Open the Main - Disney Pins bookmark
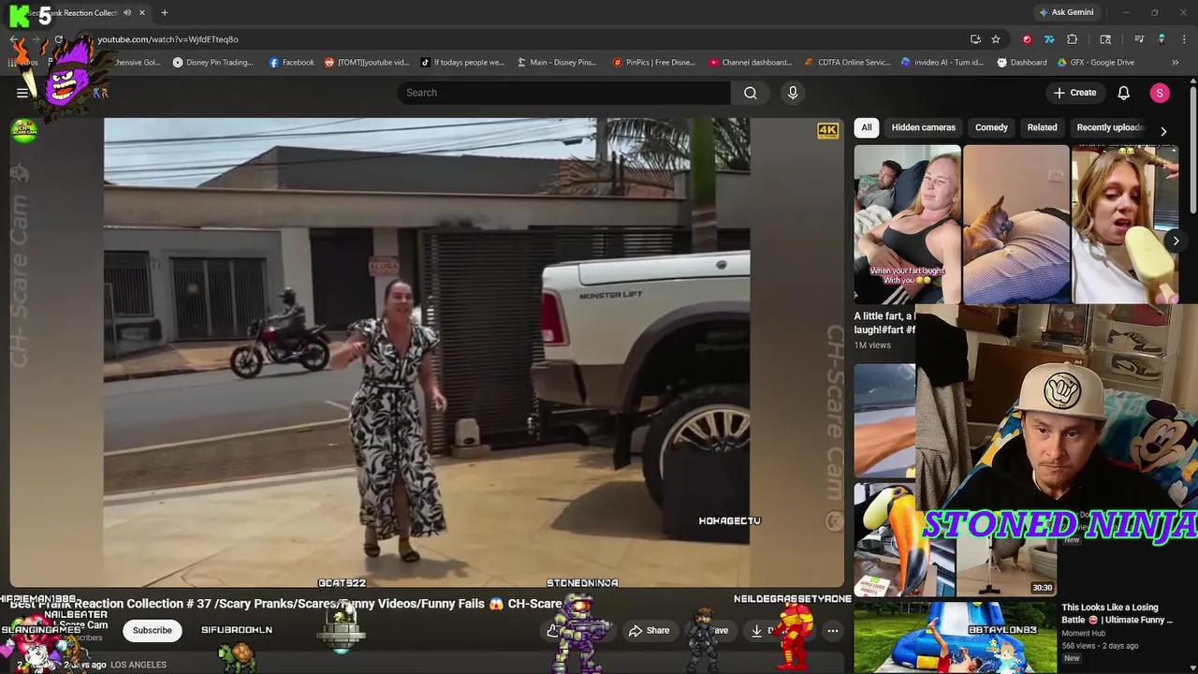 coord(557,63)
